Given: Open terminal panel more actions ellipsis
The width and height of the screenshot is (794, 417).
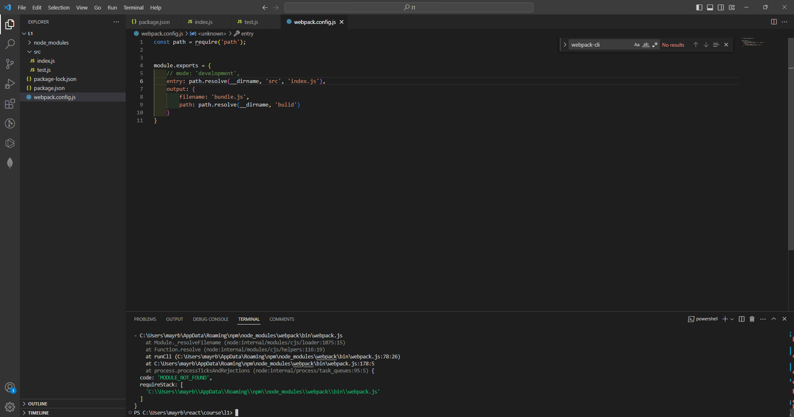Looking at the screenshot, I should pos(763,319).
